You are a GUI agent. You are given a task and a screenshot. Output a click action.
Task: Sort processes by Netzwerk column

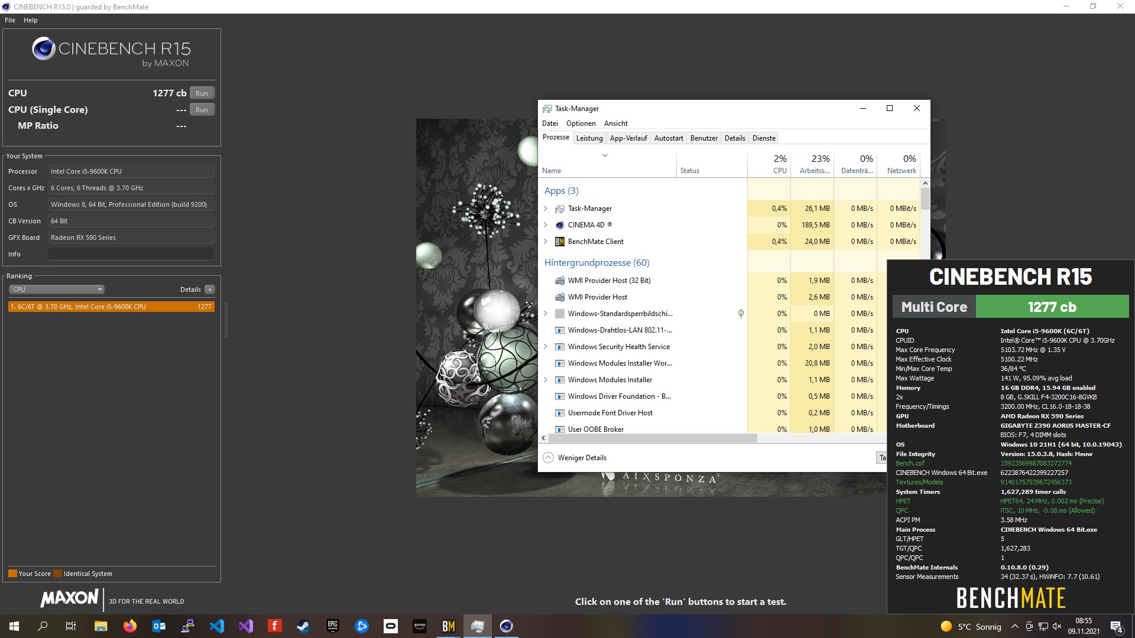tap(899, 164)
